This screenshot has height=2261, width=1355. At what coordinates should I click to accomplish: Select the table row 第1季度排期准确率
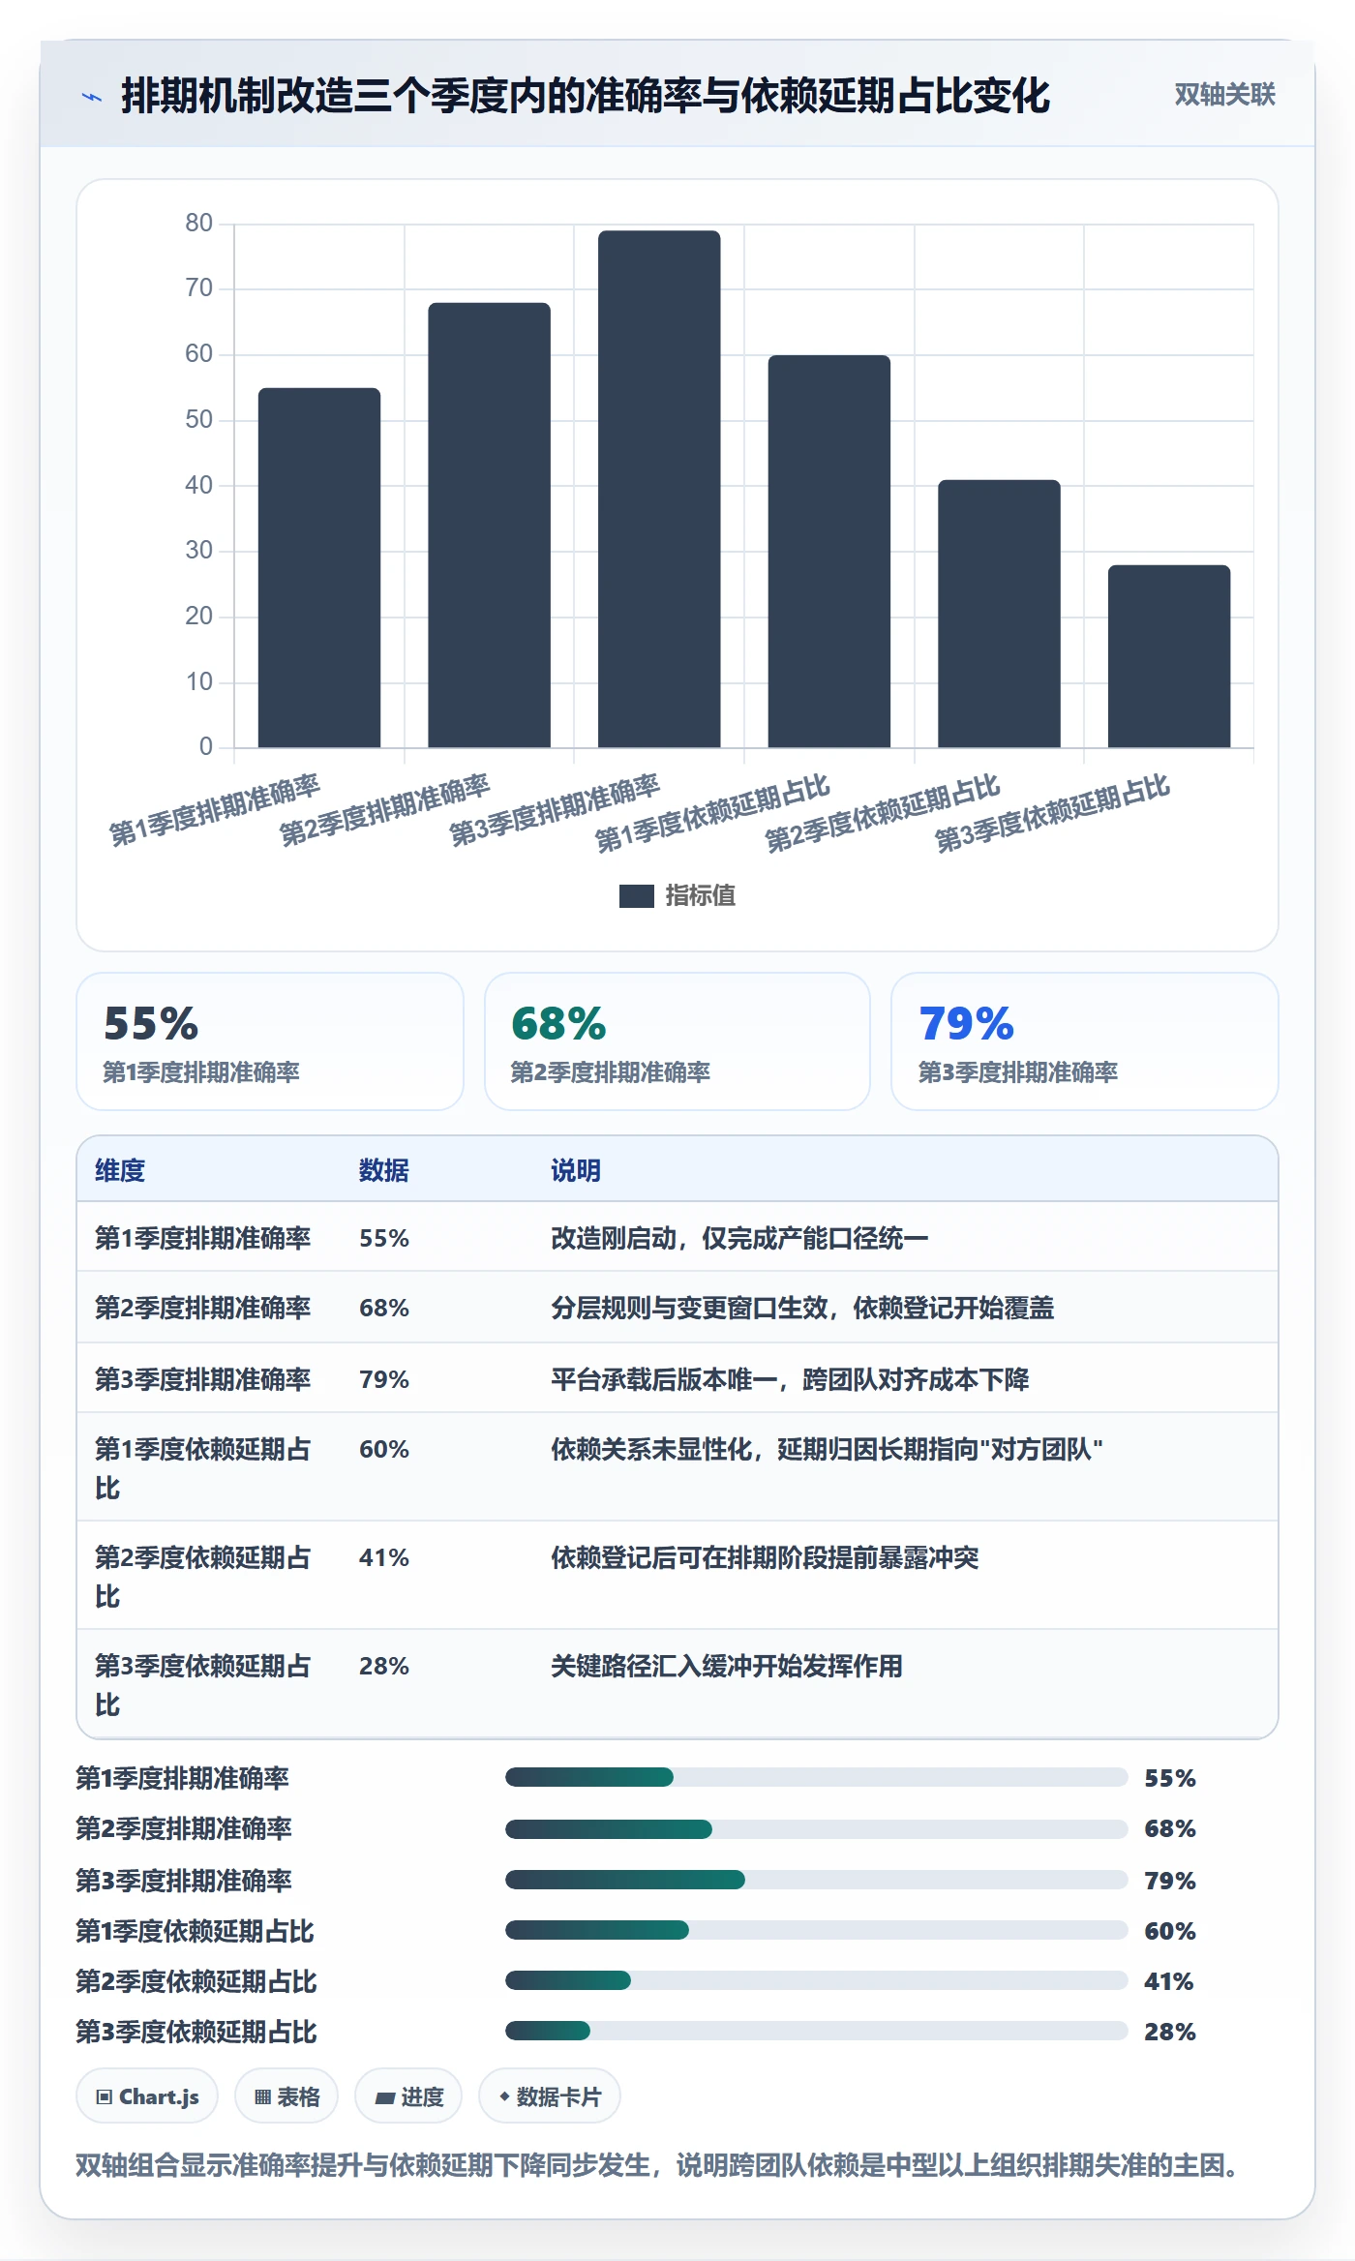[x=677, y=1237]
